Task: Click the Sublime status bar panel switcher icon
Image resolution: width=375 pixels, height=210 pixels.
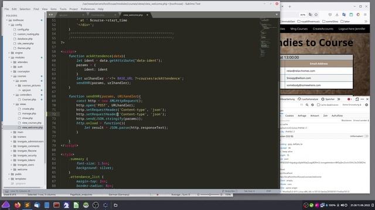Action: point(6,191)
